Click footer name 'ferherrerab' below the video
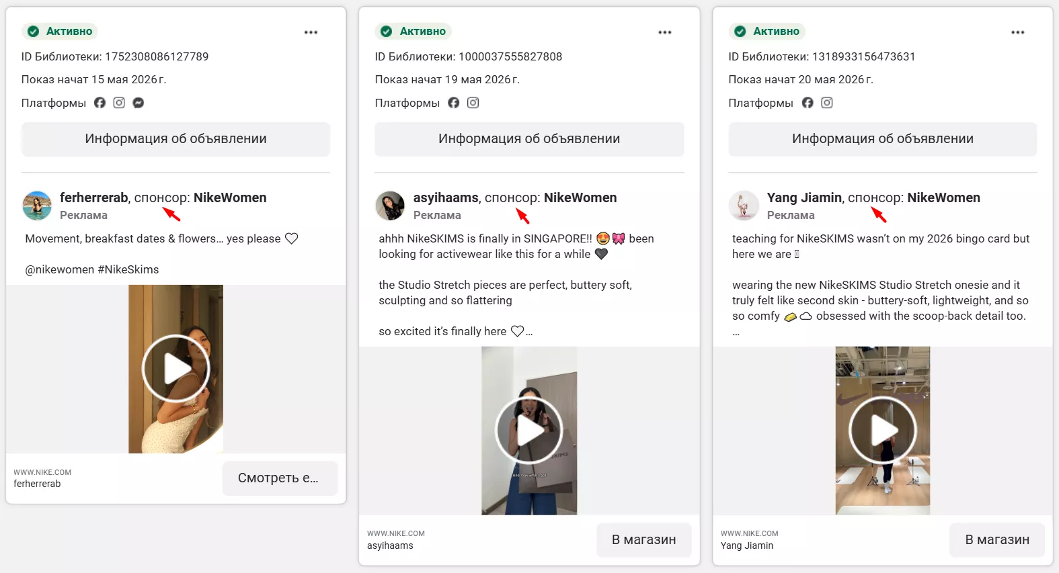1059x573 pixels. coord(37,484)
